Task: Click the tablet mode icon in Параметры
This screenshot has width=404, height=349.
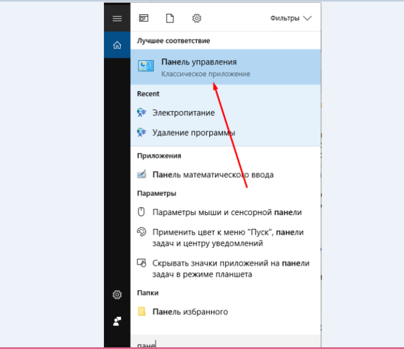Action: click(141, 263)
